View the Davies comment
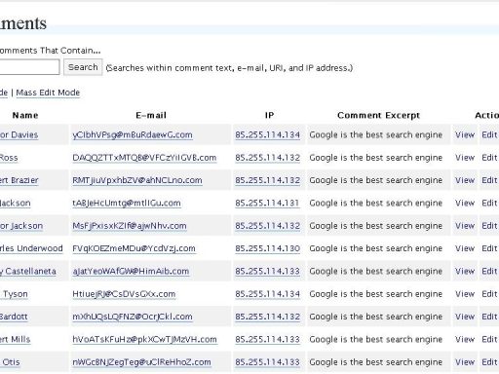 465,134
